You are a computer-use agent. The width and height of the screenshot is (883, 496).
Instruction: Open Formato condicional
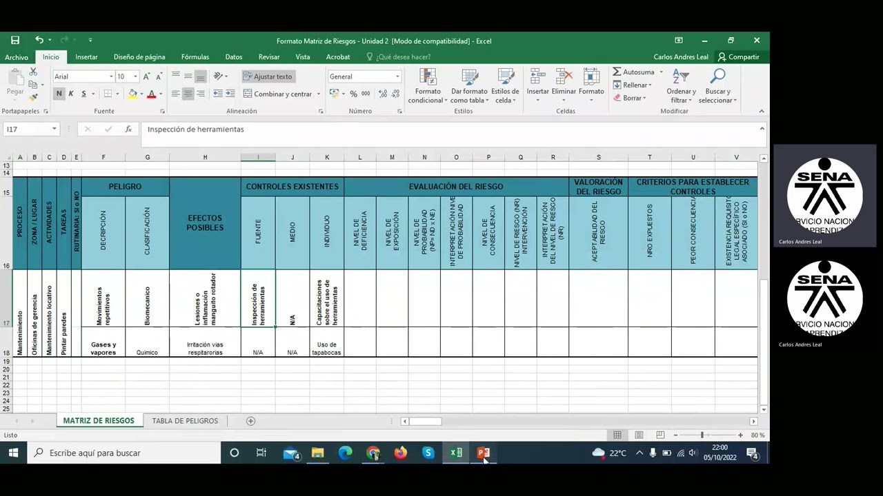tap(428, 87)
